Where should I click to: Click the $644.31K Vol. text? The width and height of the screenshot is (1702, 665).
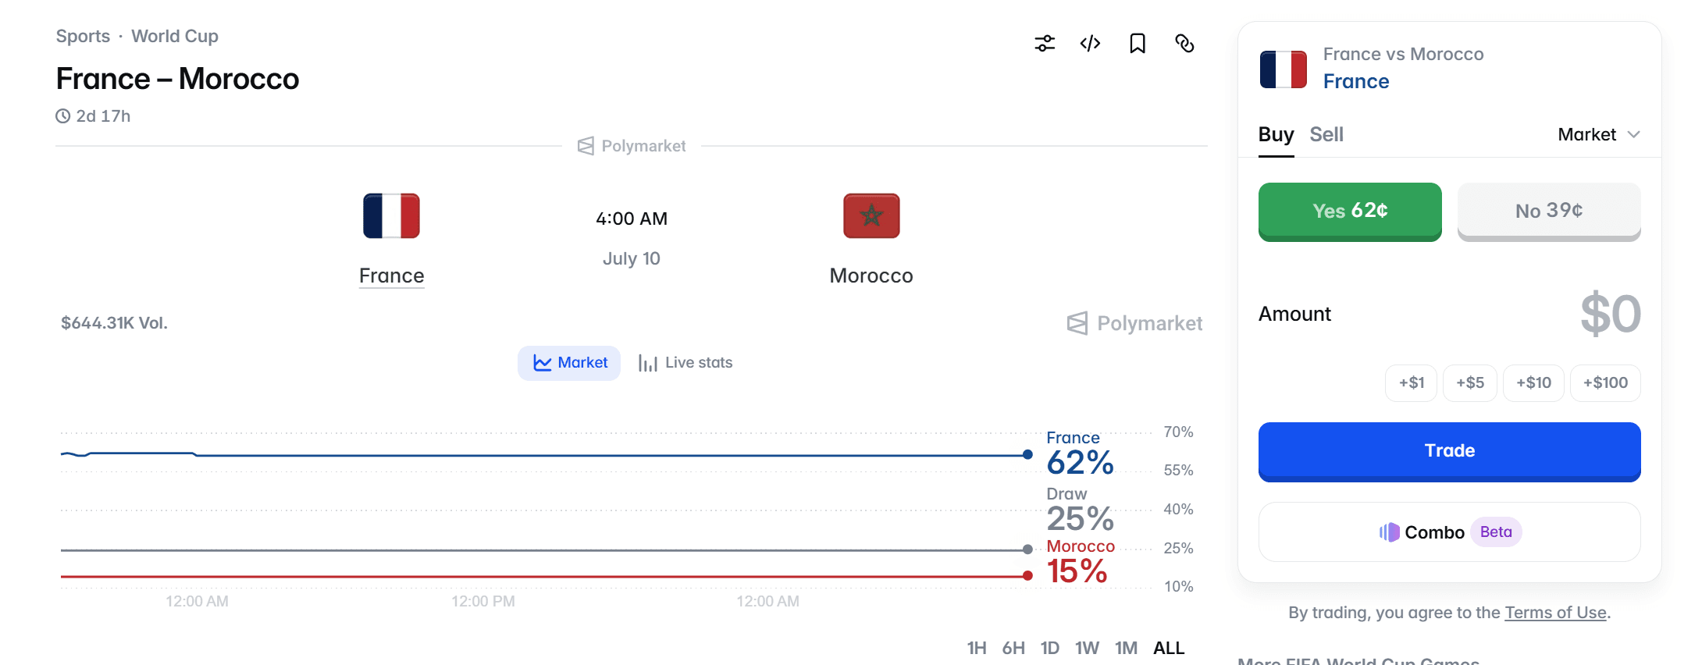(x=115, y=323)
